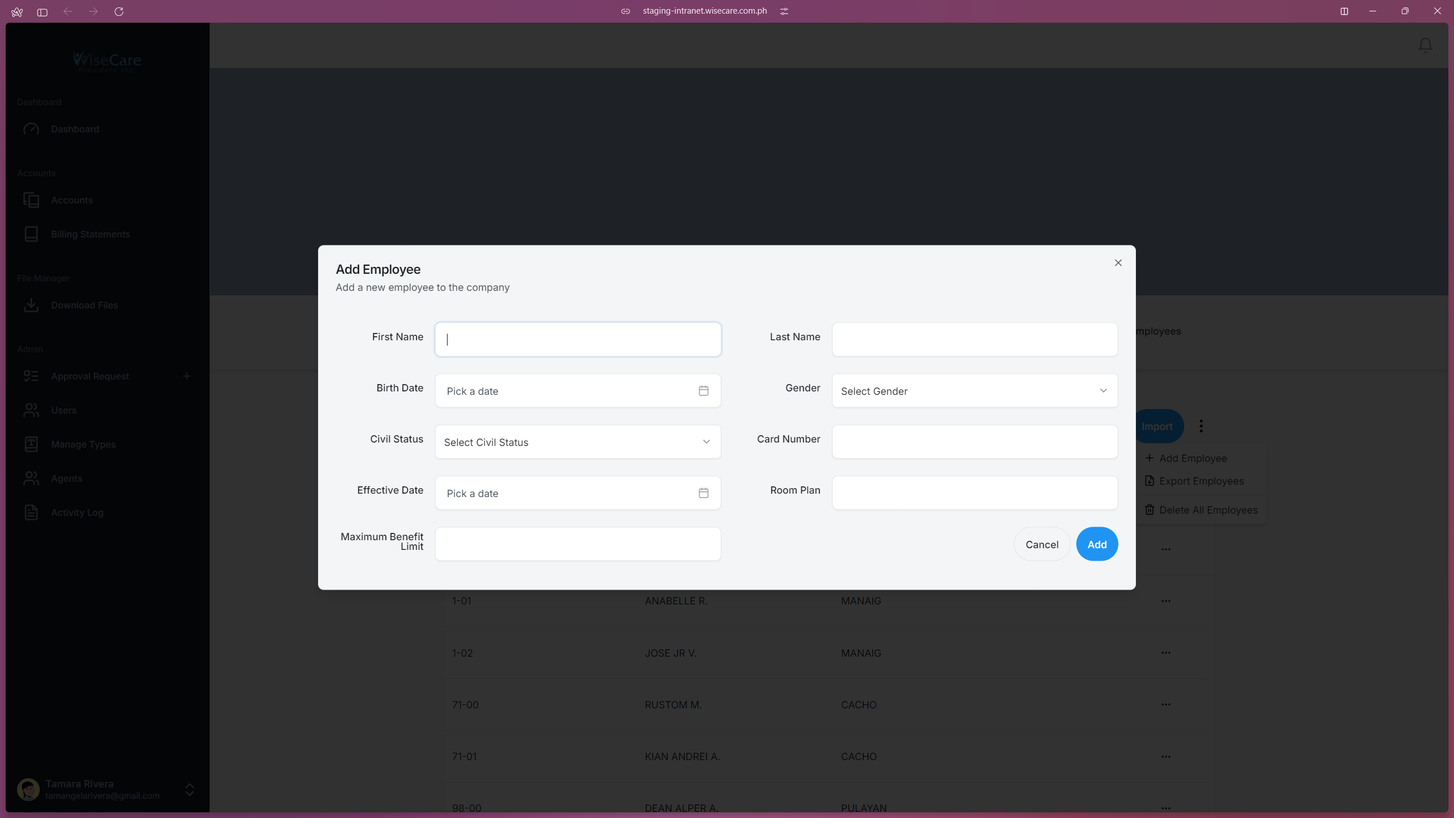The height and width of the screenshot is (818, 1454).
Task: Close the Add Employee dialog with X
Action: pyautogui.click(x=1118, y=262)
